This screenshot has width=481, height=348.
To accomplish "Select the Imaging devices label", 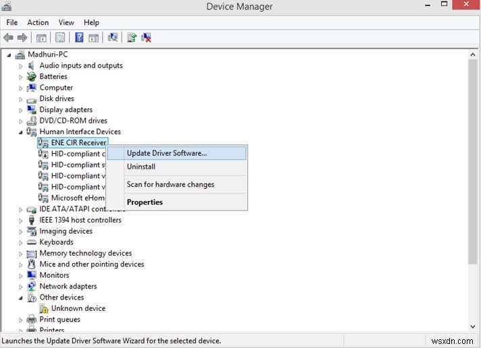I will tap(66, 231).
